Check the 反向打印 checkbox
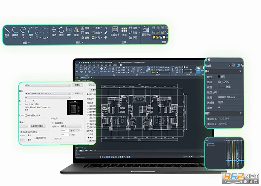This screenshot has width=261, height=186. (88, 141)
